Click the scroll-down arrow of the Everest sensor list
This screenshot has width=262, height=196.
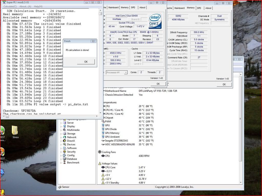click(x=241, y=182)
